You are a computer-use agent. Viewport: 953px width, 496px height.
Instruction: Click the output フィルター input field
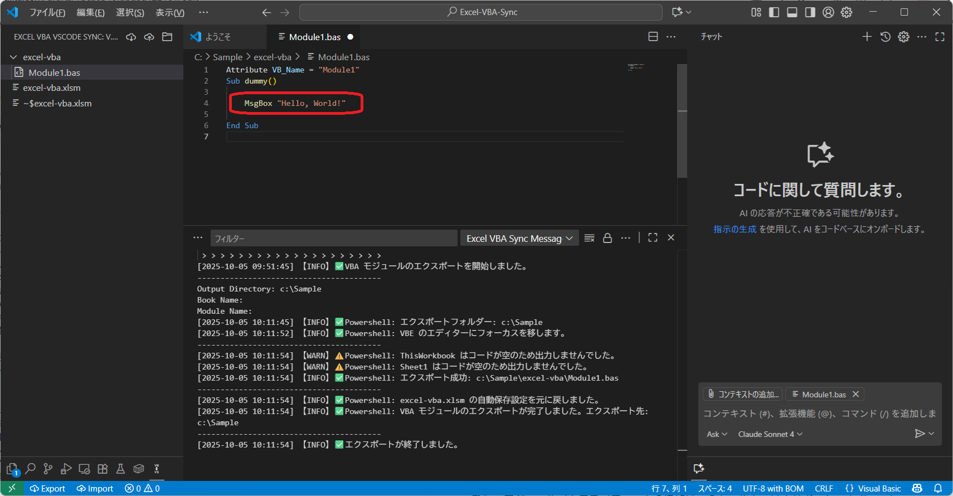333,239
